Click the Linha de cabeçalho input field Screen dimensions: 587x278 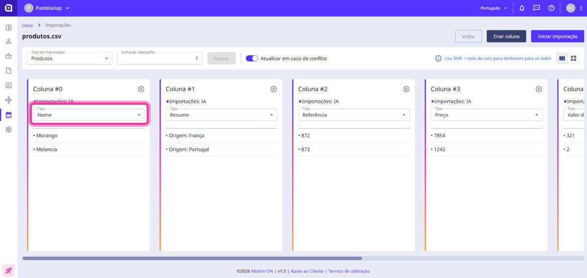pos(159,58)
